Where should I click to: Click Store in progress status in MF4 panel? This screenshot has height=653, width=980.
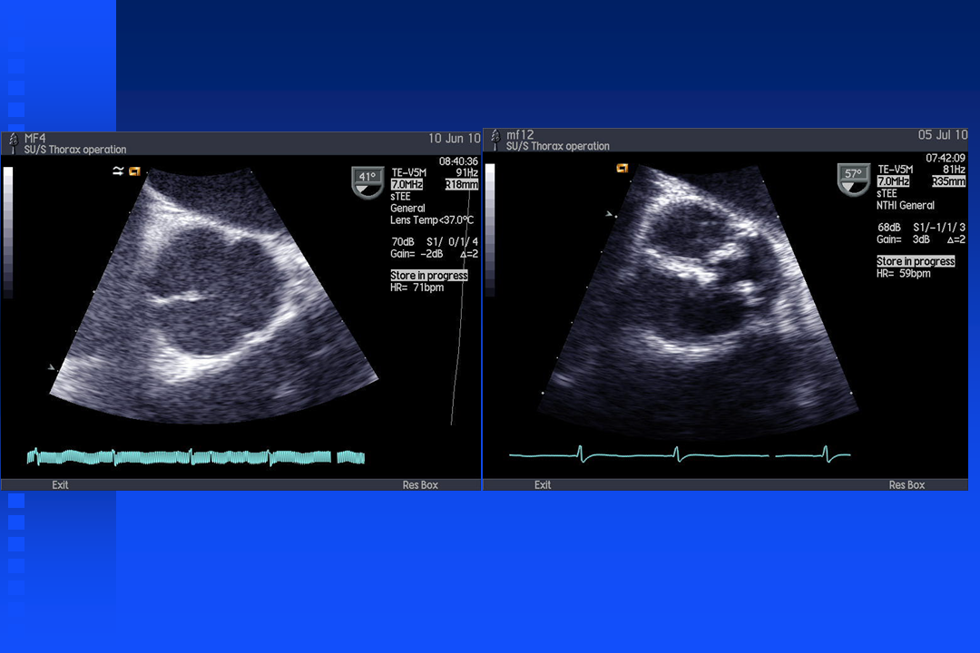pyautogui.click(x=429, y=276)
